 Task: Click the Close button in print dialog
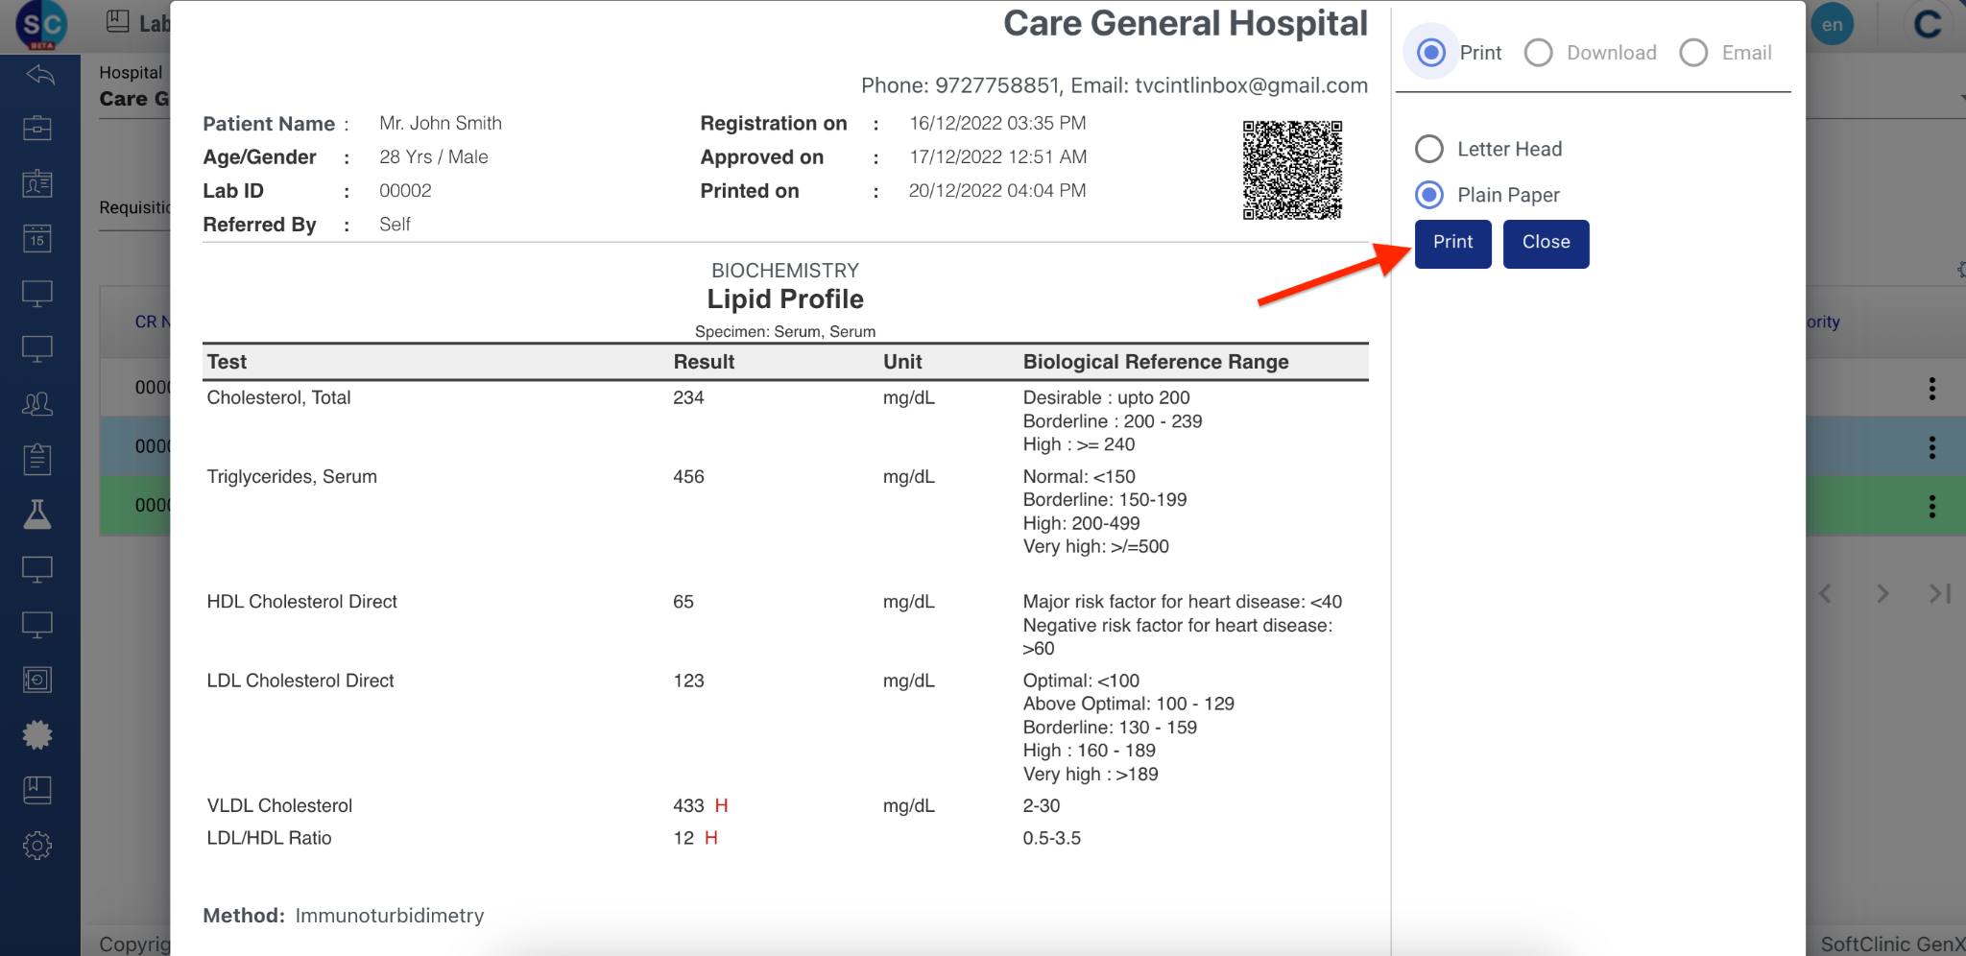click(x=1546, y=243)
